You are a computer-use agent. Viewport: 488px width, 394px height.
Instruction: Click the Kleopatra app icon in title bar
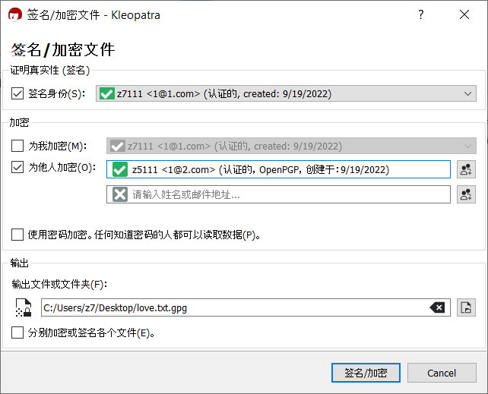[15, 15]
